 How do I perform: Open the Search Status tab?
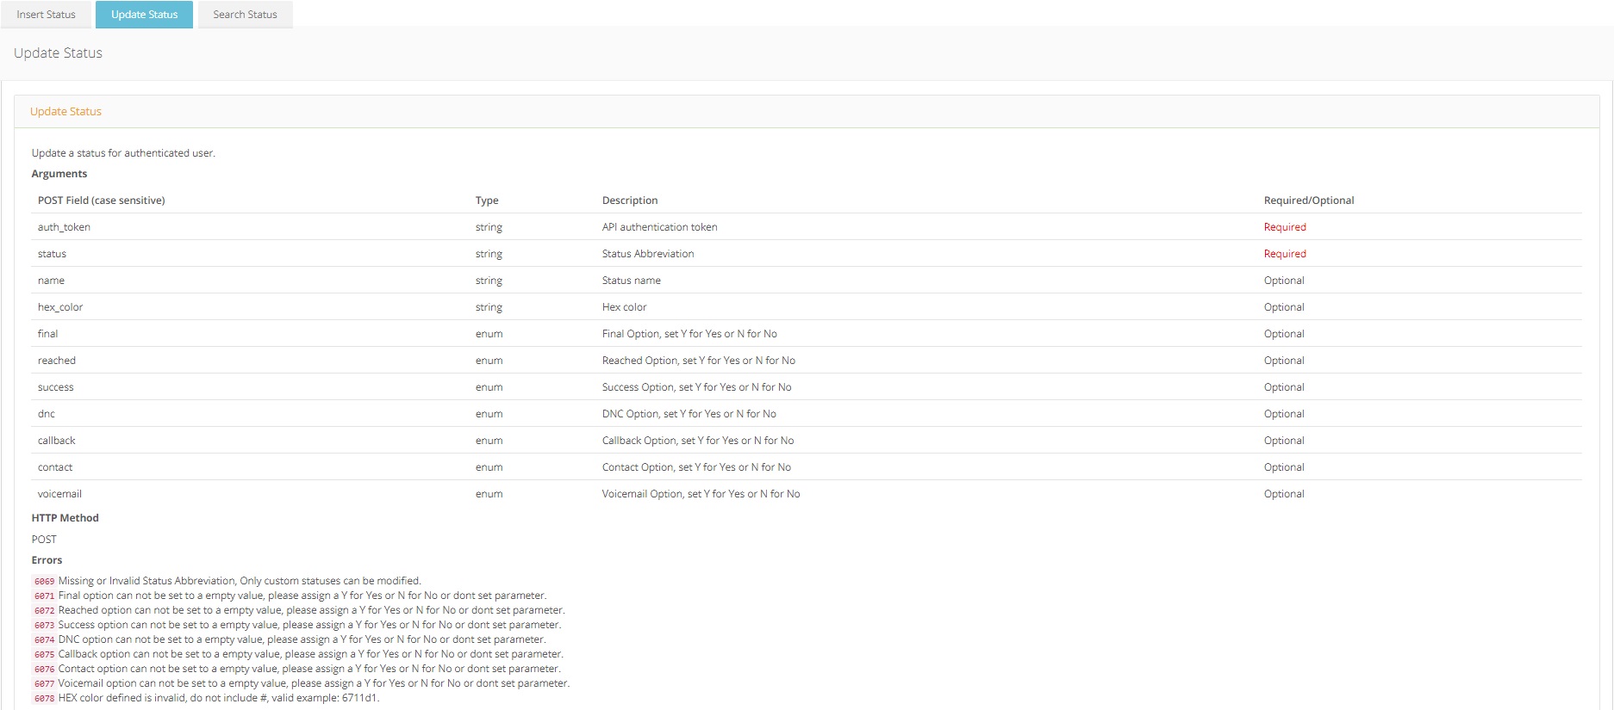tap(245, 15)
